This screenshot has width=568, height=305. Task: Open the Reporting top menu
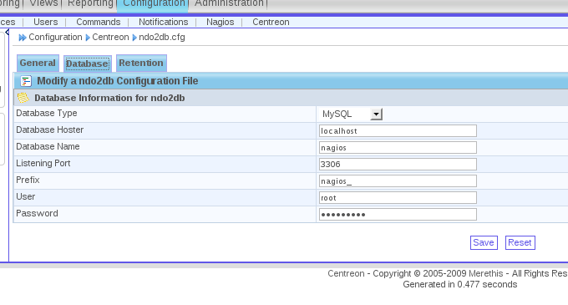[x=90, y=3]
